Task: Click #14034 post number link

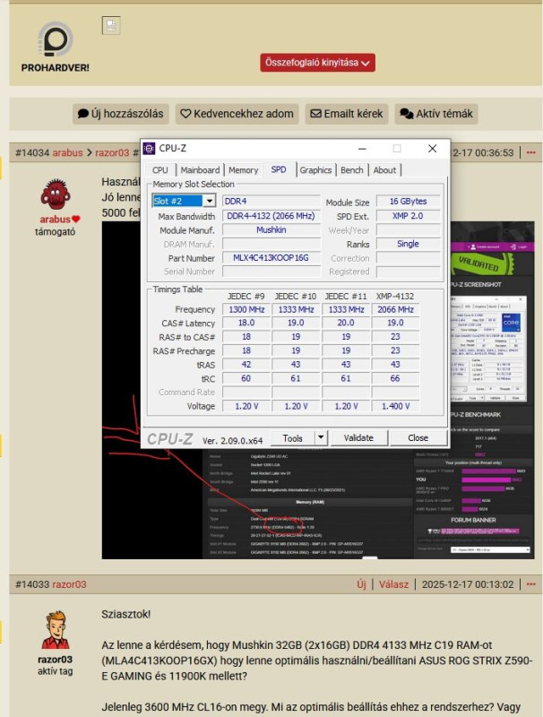Action: pos(32,152)
